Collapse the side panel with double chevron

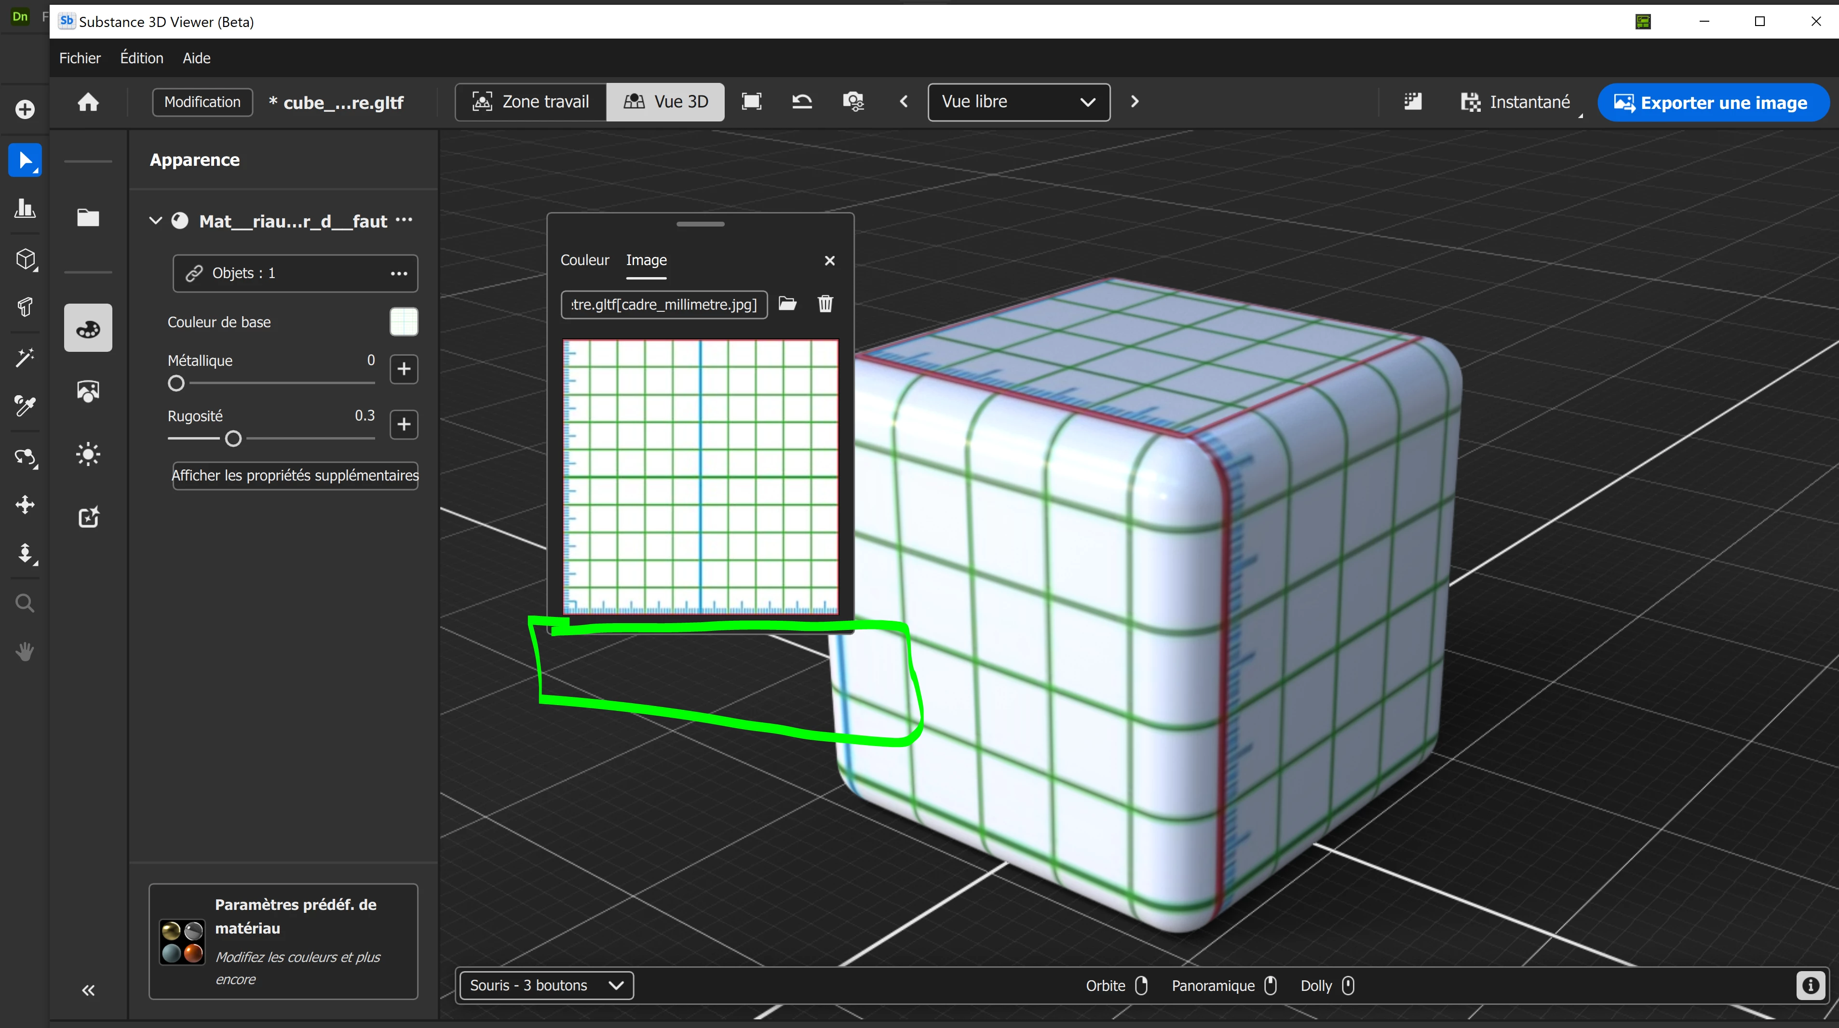tap(88, 990)
